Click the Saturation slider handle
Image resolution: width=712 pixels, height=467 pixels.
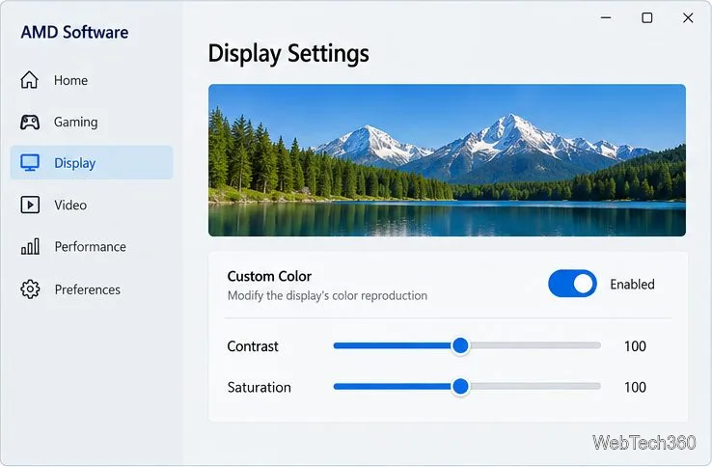tap(460, 387)
